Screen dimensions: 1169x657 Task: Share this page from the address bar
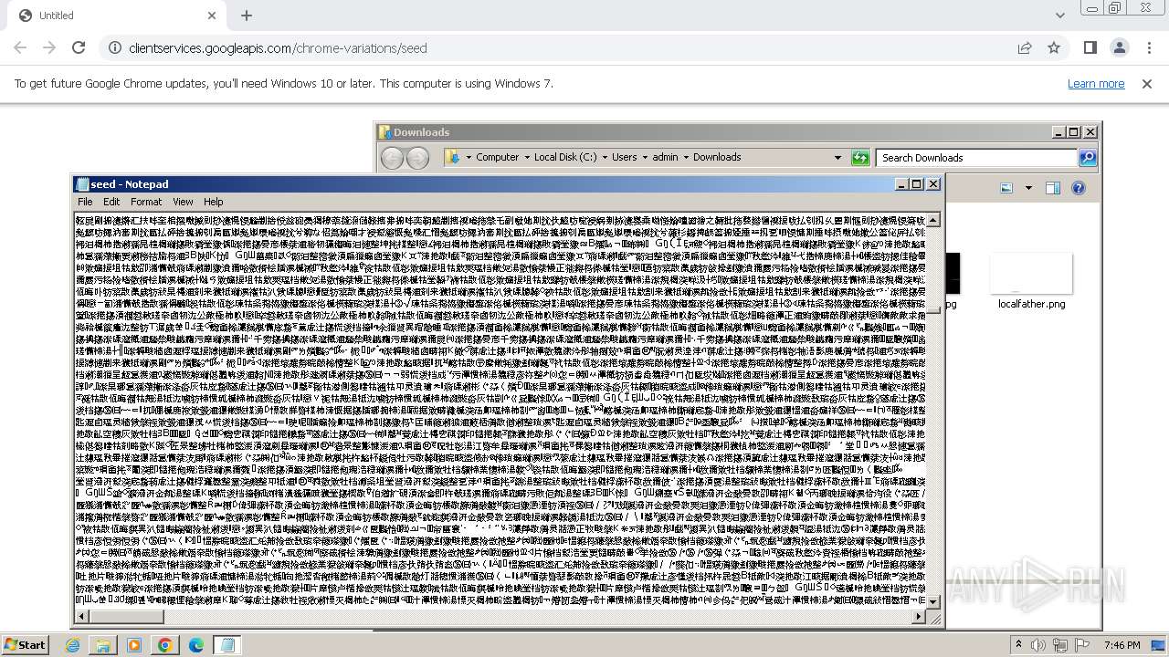[x=1025, y=47]
